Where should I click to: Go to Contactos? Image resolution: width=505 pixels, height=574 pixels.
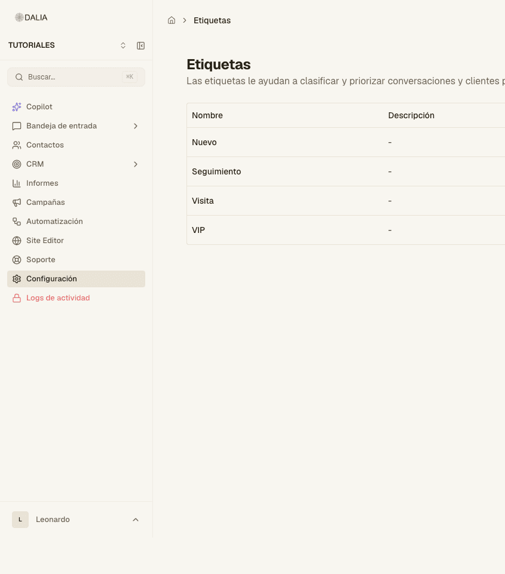click(76, 145)
